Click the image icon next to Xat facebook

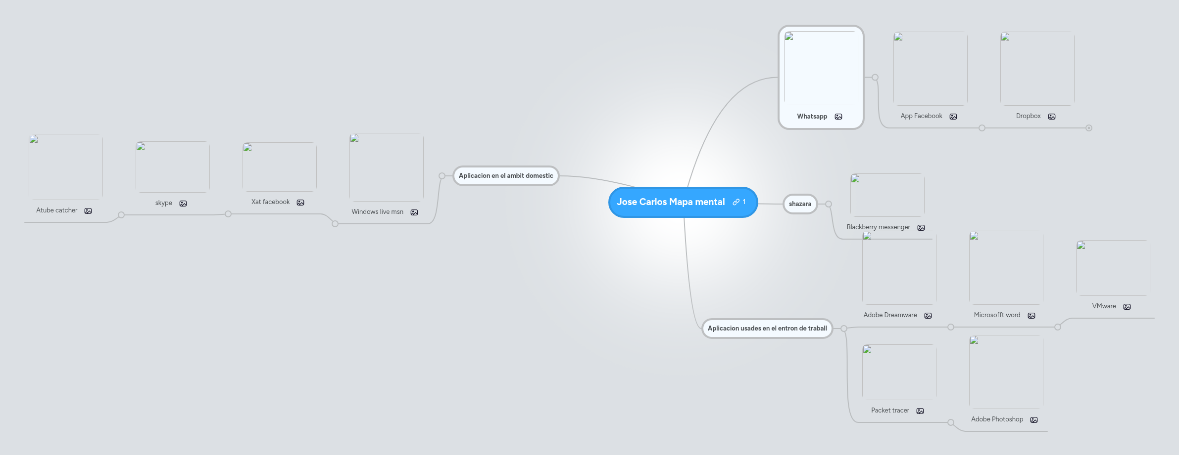click(300, 203)
